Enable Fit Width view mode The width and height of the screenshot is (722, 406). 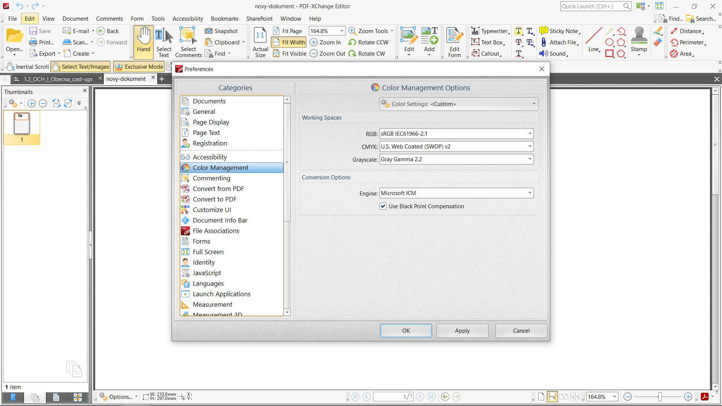coord(289,42)
